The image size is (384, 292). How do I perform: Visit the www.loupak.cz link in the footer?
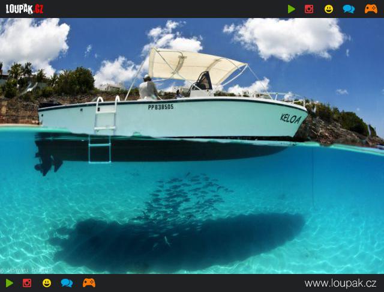tap(340, 283)
